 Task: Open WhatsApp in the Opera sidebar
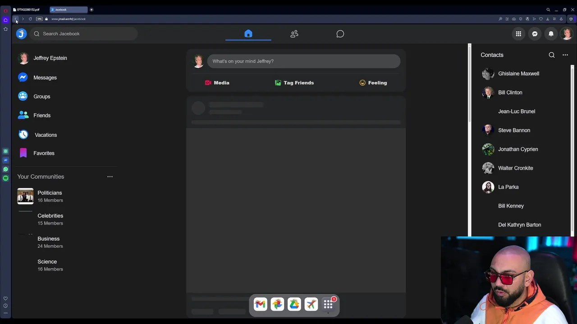(5, 169)
